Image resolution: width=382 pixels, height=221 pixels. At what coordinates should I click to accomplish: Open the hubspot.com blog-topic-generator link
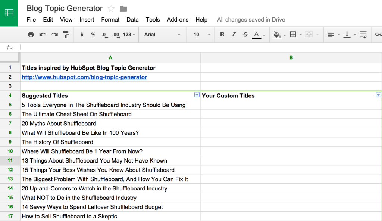(x=84, y=77)
